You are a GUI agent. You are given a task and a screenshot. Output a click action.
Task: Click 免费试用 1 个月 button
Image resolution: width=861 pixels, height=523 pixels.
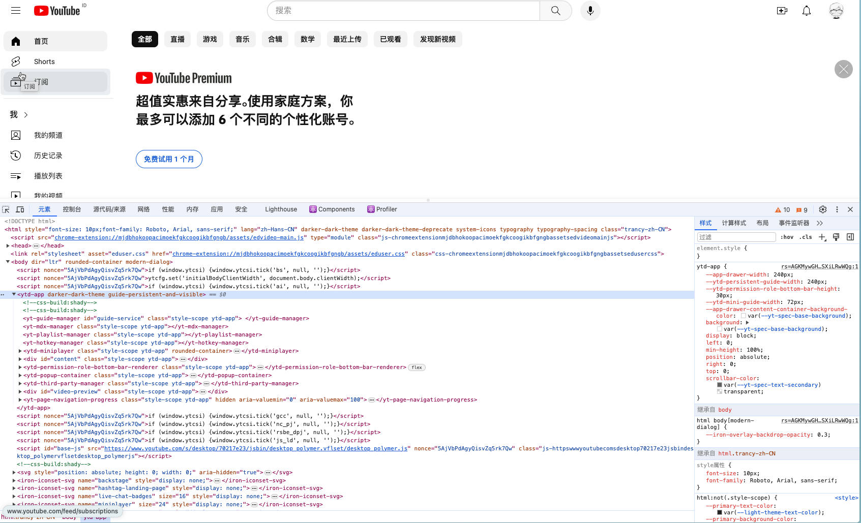pyautogui.click(x=169, y=159)
